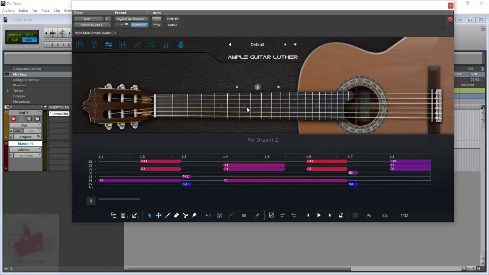Image resolution: width=489 pixels, height=275 pixels.
Task: Open the Pista menu
Action: coord(45,11)
